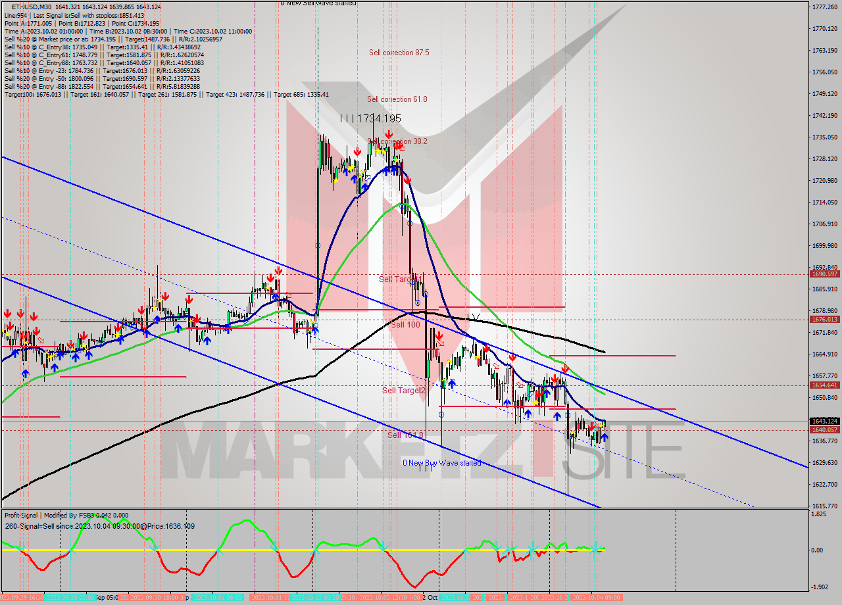The image size is (842, 605).
Task: Click the 'Sell %10 @ C_Entry88' row
Action: [104, 62]
